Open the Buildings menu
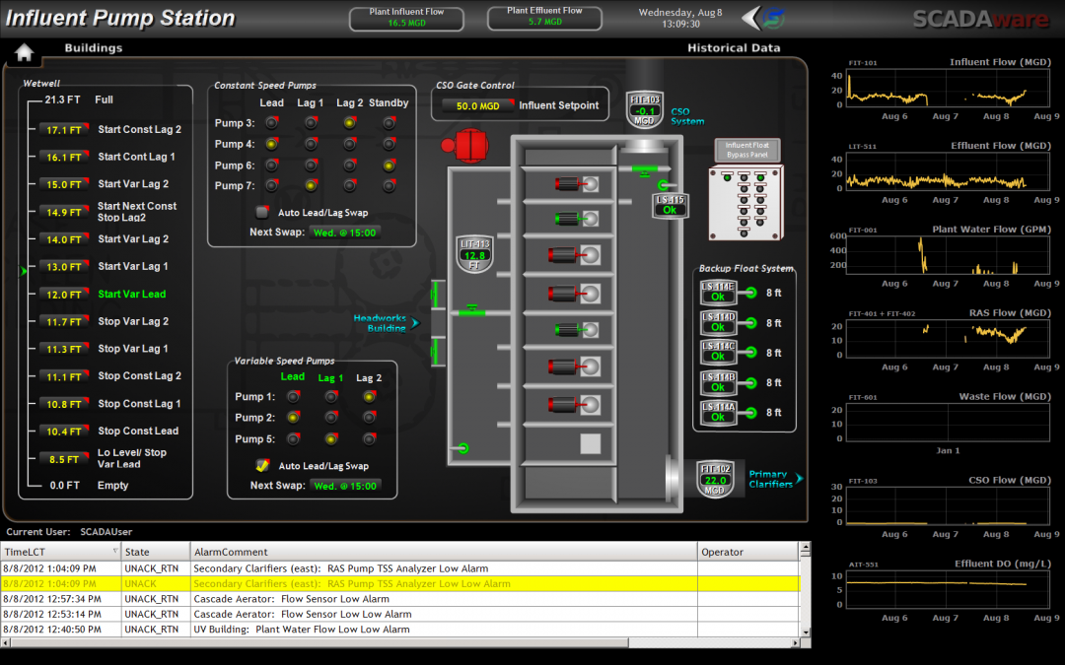This screenshot has width=1065, height=665. coord(94,48)
